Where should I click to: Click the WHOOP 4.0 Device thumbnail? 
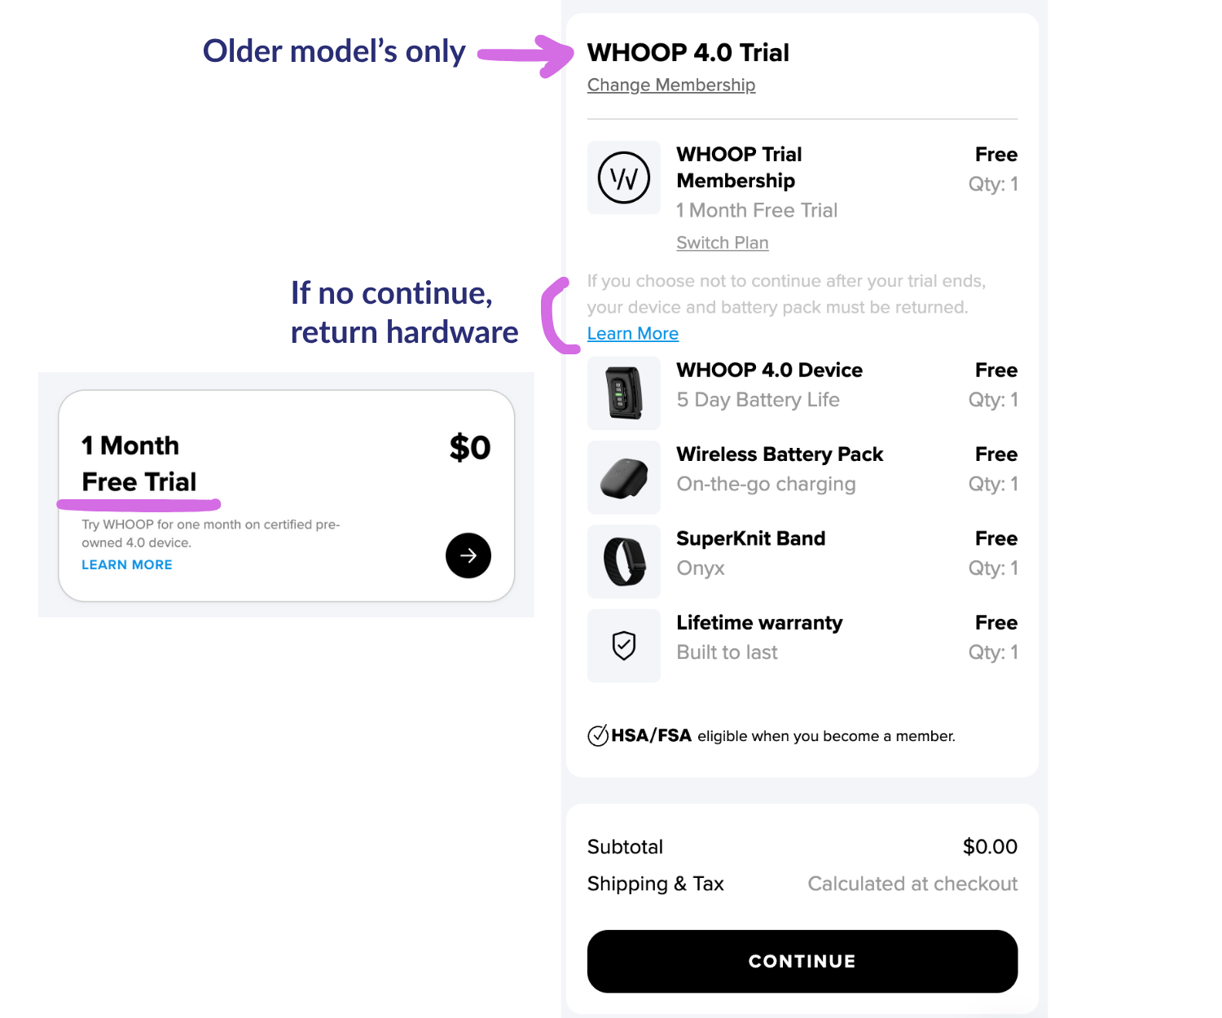coord(624,393)
